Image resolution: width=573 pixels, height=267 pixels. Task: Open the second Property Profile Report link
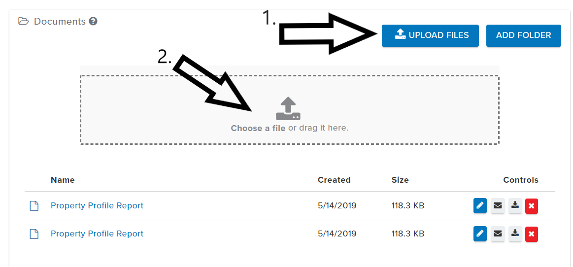tap(97, 234)
